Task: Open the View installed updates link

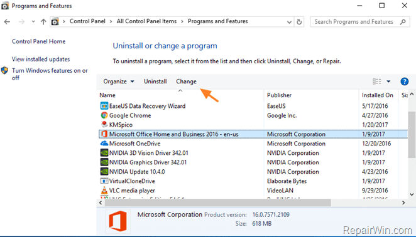Action: click(41, 59)
